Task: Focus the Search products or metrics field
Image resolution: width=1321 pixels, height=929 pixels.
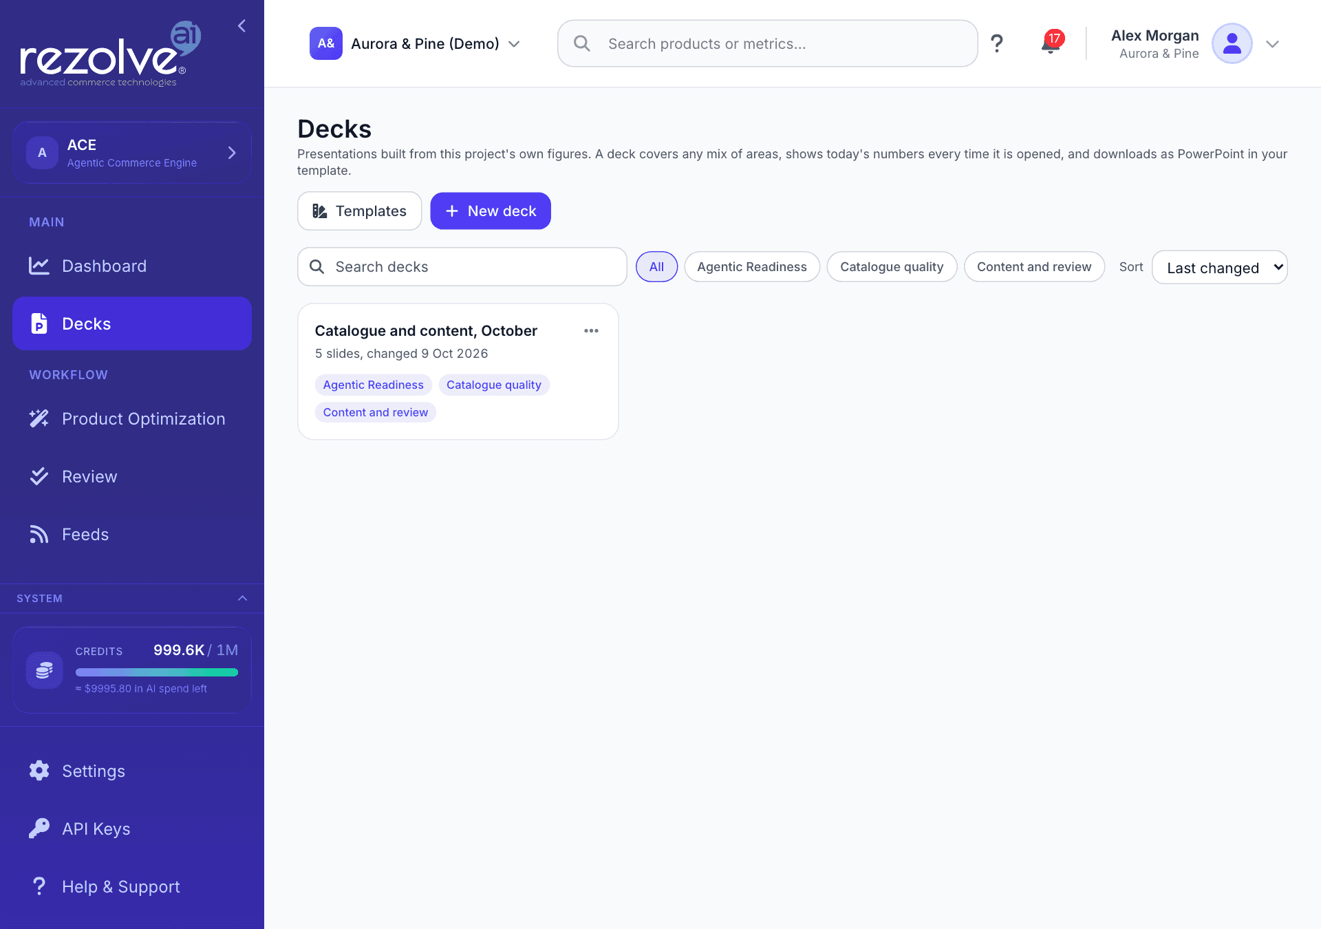Action: coord(767,43)
